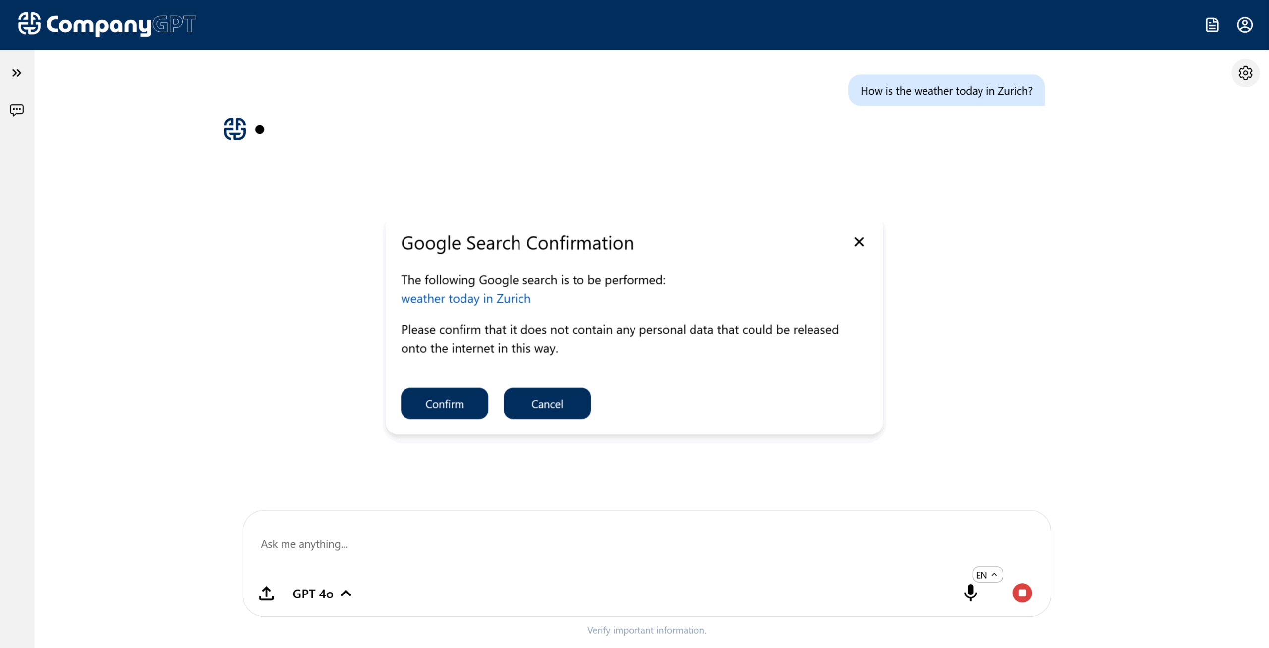
Task: Click the microphone voice input icon
Action: tap(970, 593)
